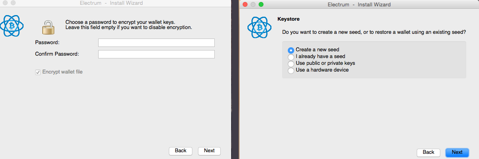Click the title bar of the Keystore window
479x159 pixels.
pyautogui.click(x=359, y=4)
